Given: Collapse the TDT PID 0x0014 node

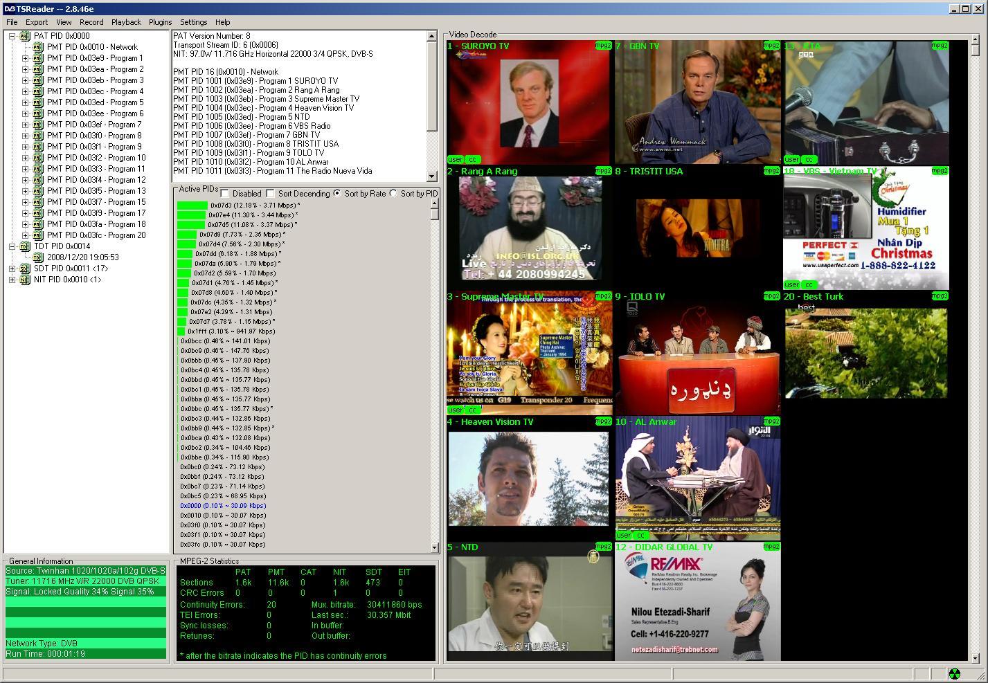Looking at the screenshot, I should pos(12,246).
